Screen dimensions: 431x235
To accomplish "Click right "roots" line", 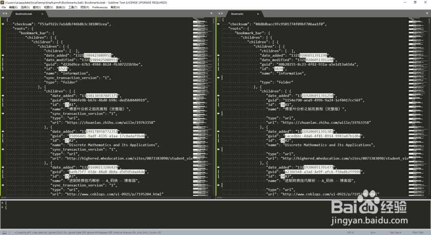I will [x=239, y=28].
